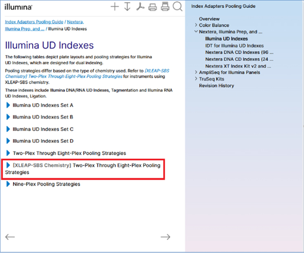The image size is (304, 253).
Task: Click the single-page print icon
Action: coord(152,7)
